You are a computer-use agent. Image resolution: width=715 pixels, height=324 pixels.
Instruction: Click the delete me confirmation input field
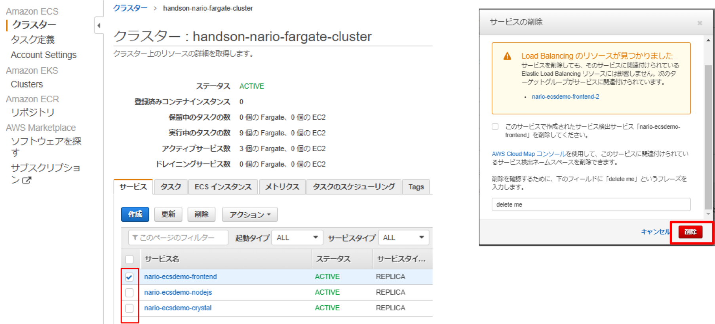click(x=591, y=204)
